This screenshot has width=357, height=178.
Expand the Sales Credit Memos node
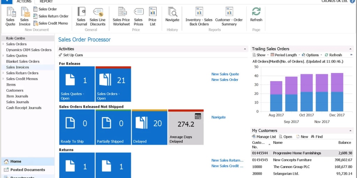pos(3,79)
